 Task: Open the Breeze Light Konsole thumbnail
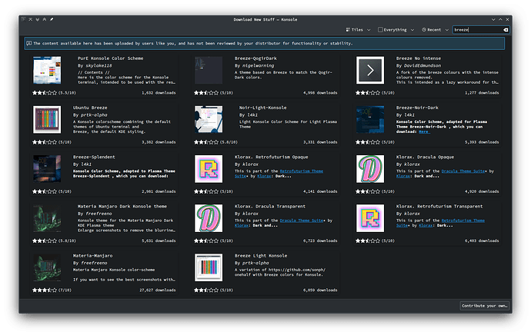[209, 267]
